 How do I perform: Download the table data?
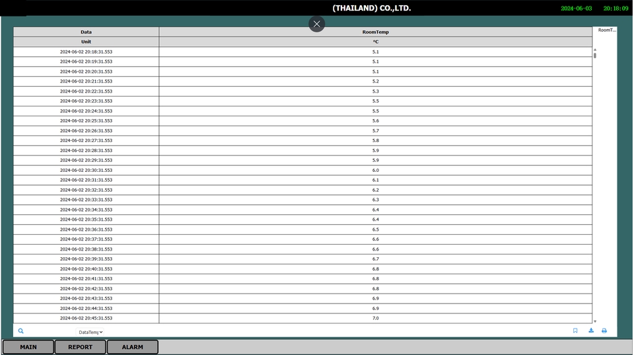click(x=590, y=331)
